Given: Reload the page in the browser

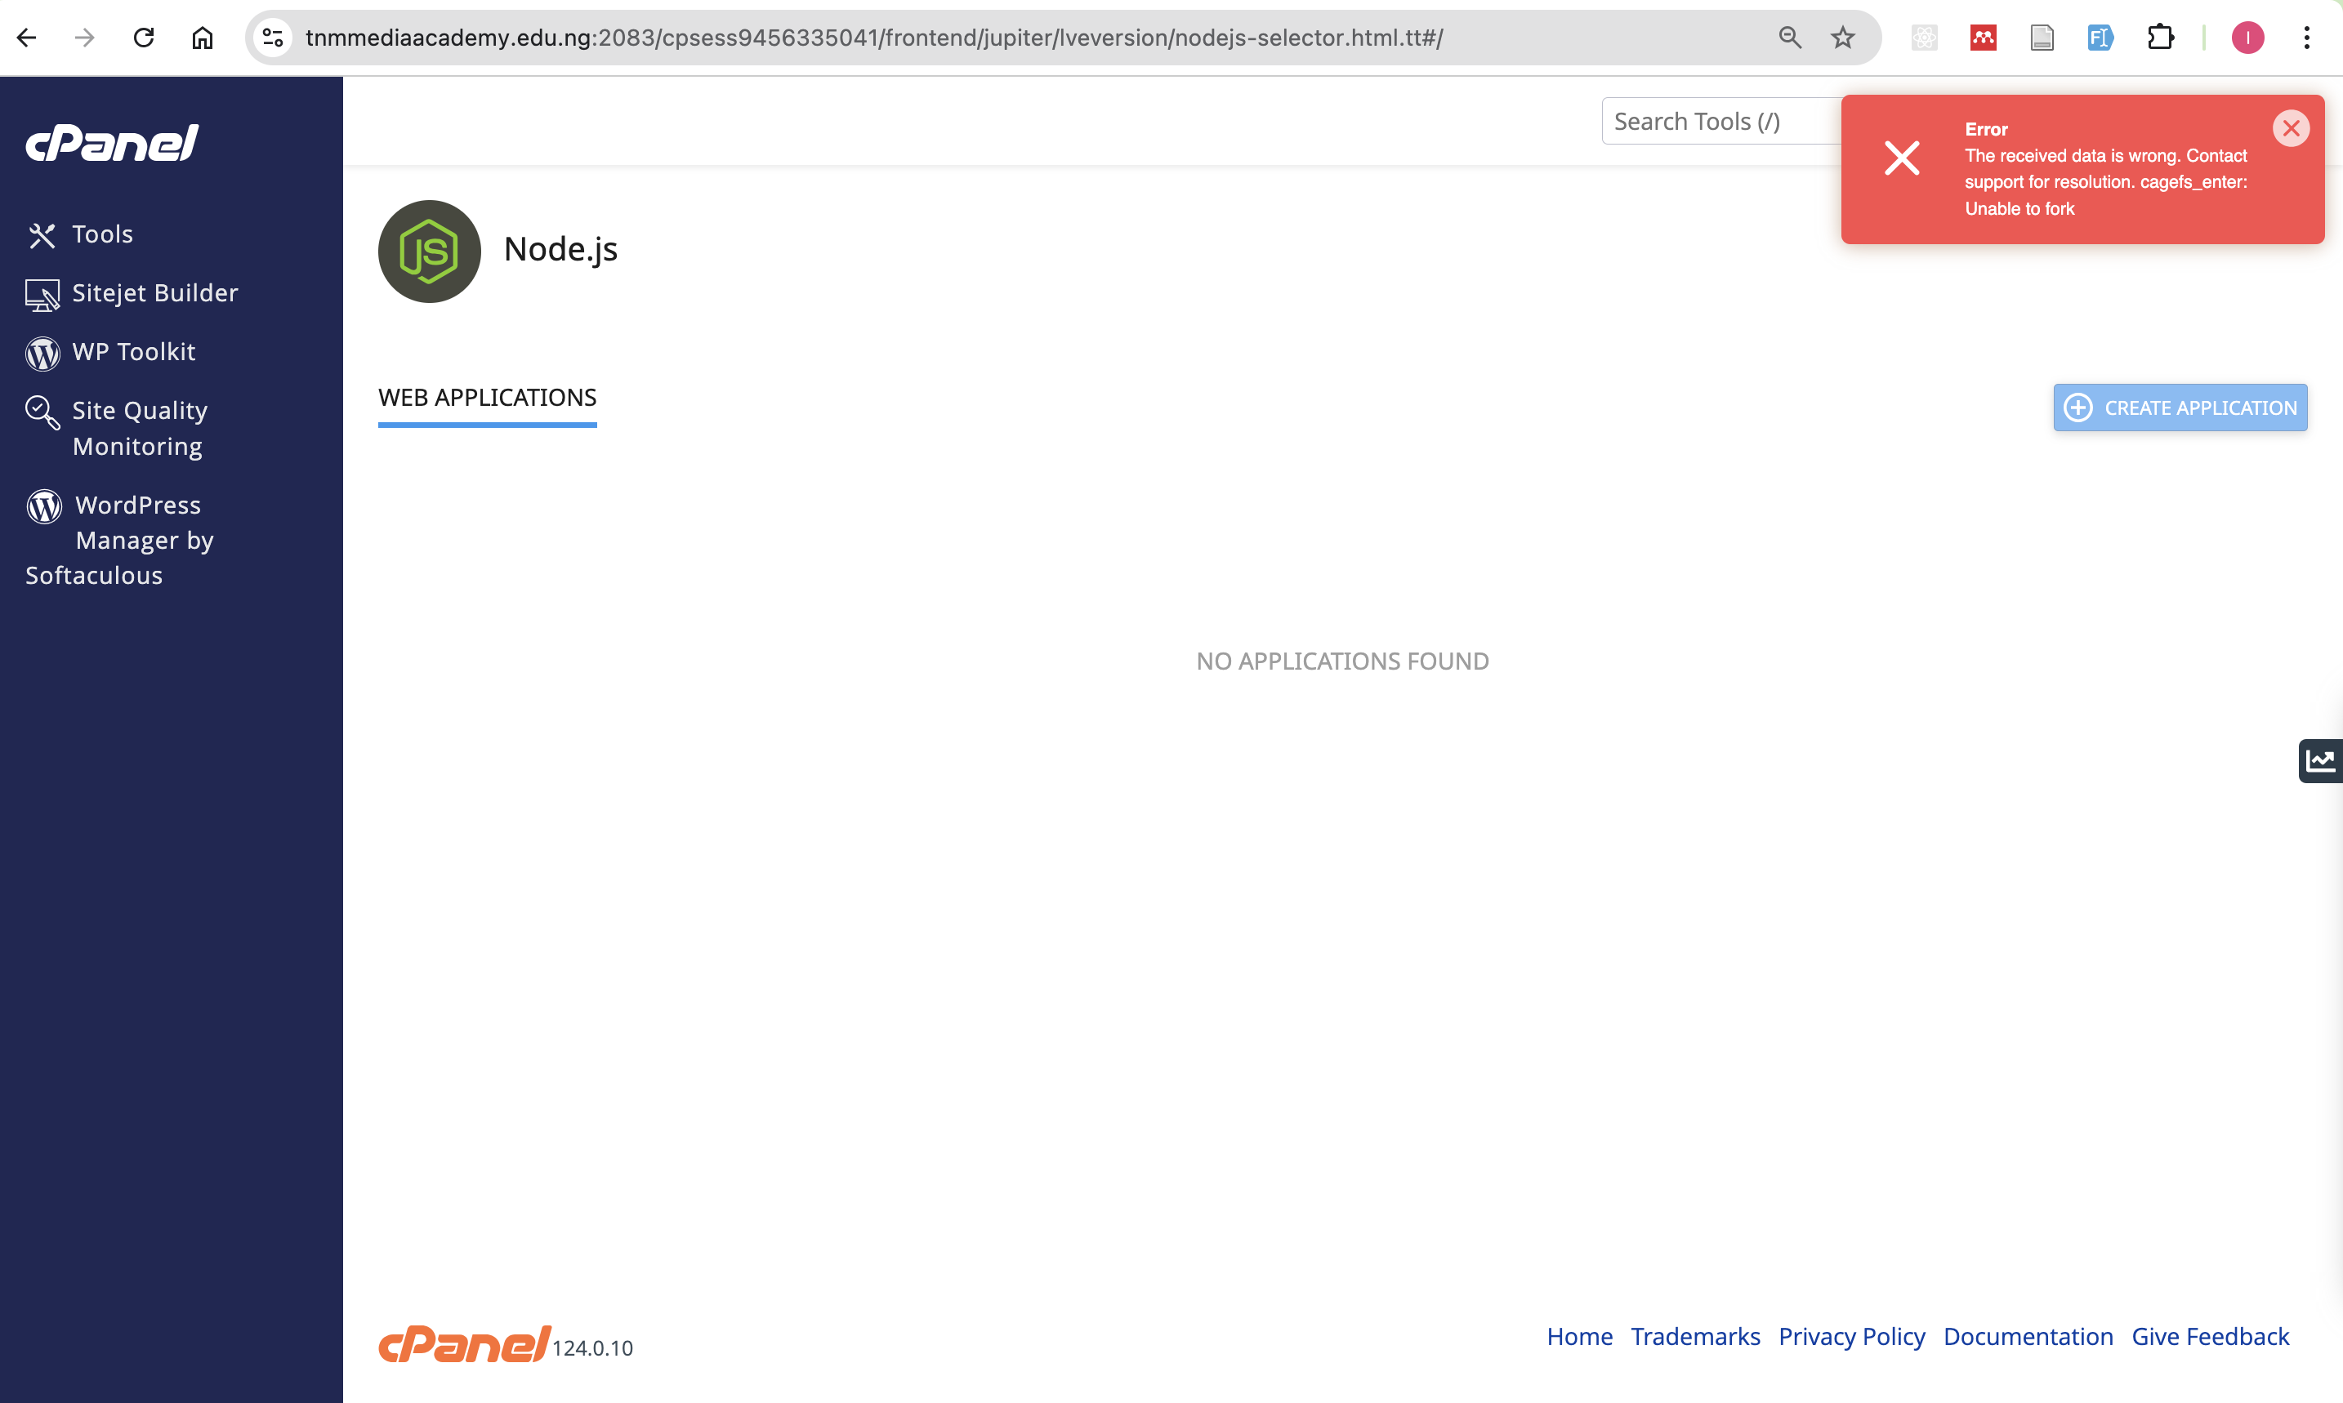Looking at the screenshot, I should 144,38.
